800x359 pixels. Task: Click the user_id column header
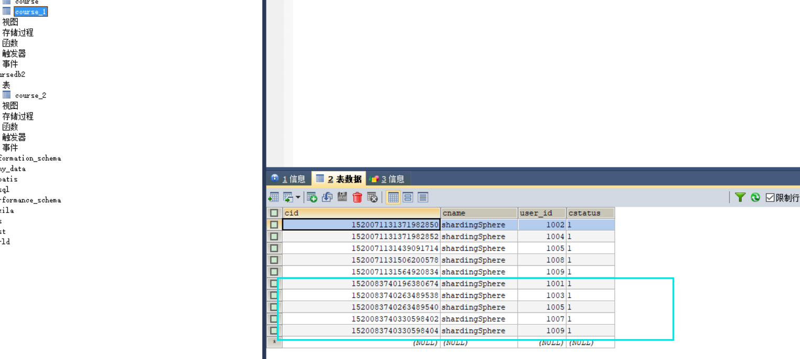click(x=542, y=213)
